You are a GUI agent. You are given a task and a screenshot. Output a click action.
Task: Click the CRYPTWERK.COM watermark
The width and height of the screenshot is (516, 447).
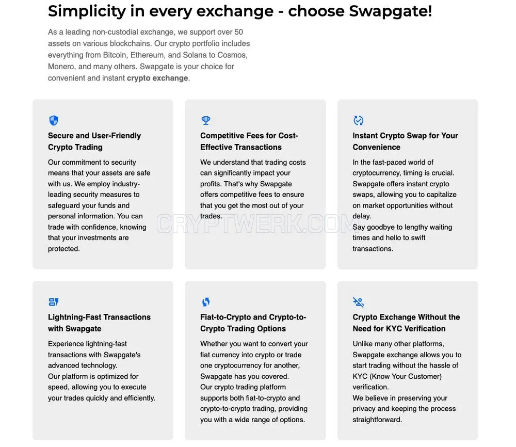pyautogui.click(x=255, y=224)
